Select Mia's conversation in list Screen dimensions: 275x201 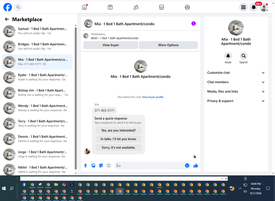click(x=37, y=62)
